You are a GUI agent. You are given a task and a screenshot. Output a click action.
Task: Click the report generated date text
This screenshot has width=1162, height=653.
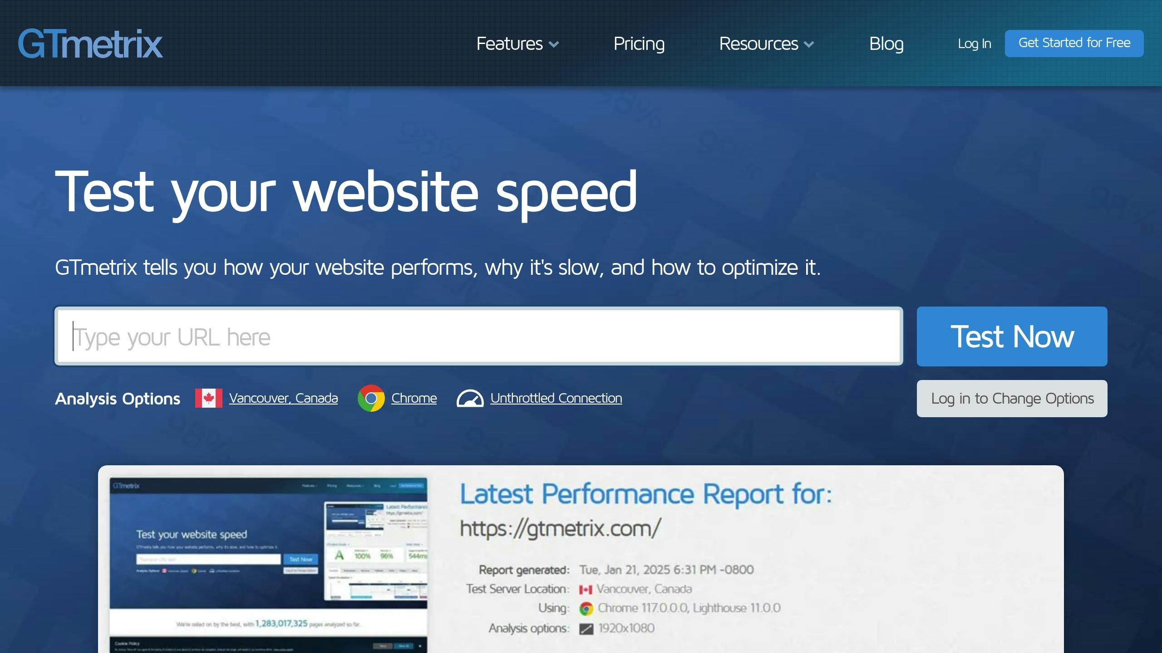(666, 570)
